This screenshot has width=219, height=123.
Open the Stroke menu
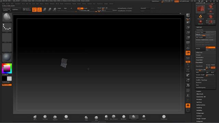(84, 4)
